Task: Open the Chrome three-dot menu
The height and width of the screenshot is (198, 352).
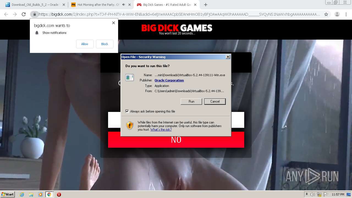Action: (346, 14)
